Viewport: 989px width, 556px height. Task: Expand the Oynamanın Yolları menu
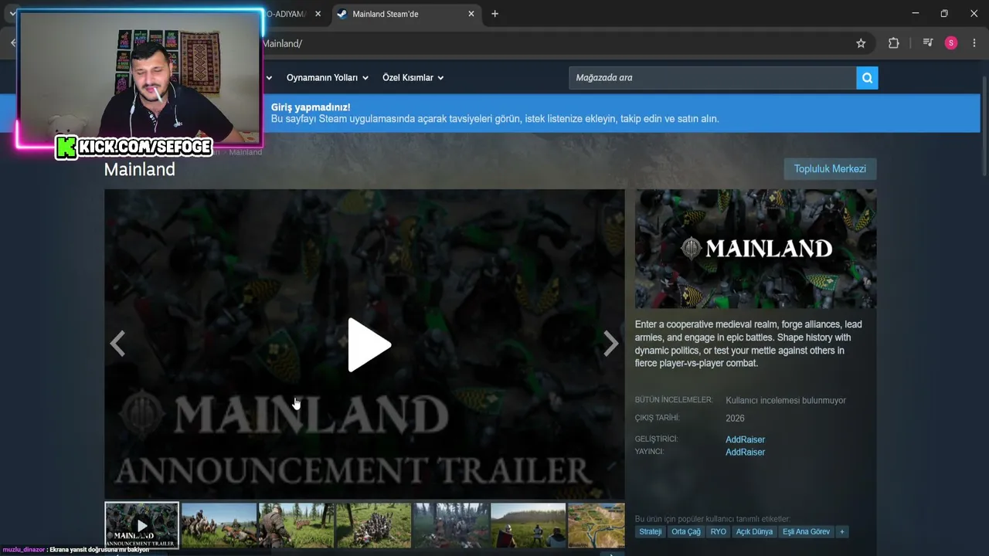point(328,78)
